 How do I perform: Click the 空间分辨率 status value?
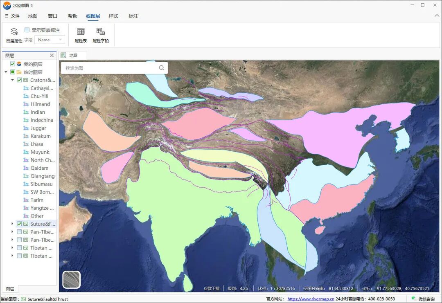tap(328, 288)
